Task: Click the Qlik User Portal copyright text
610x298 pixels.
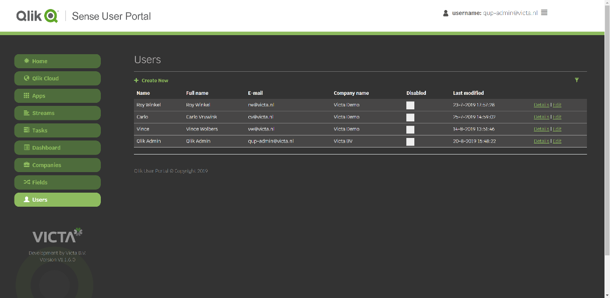Action: [171, 171]
